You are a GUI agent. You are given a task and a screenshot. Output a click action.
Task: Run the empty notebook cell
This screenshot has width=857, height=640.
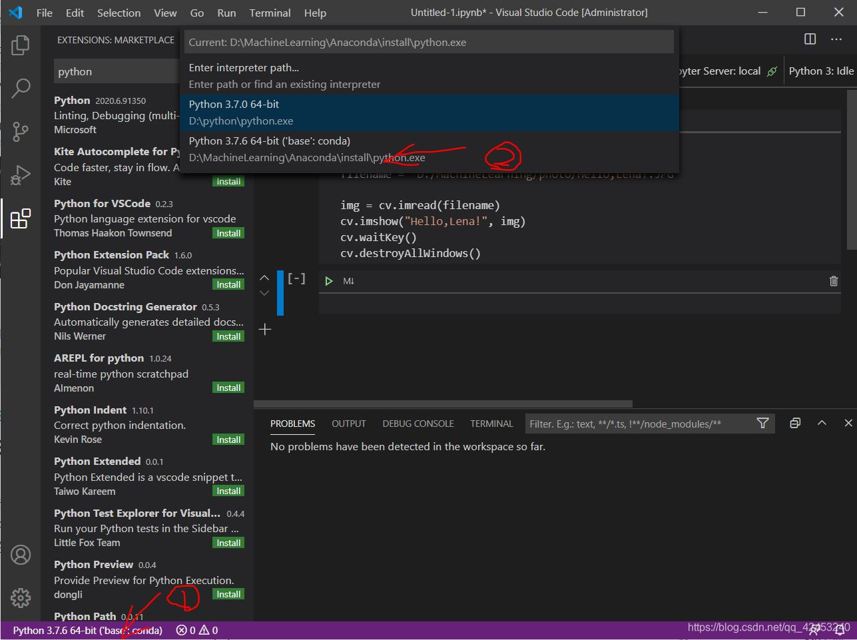coord(328,281)
